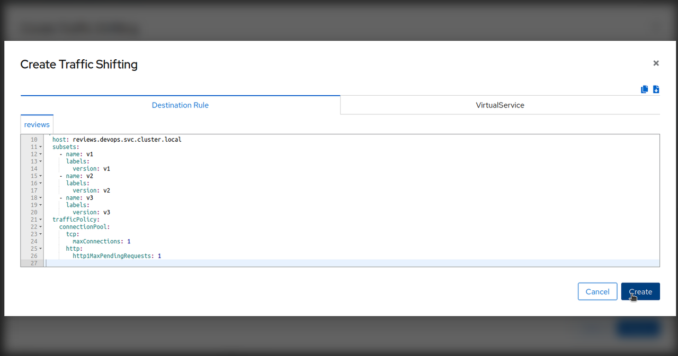The width and height of the screenshot is (678, 356).
Task: Click line number 14 in the gutter
Action: coord(34,169)
